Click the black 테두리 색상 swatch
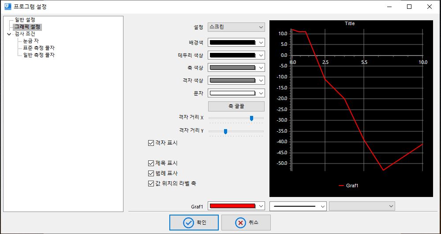The image size is (441, 234). 232,55
